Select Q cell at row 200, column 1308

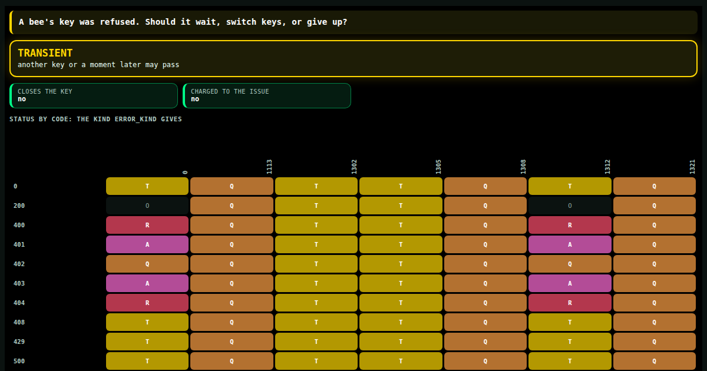(x=485, y=206)
